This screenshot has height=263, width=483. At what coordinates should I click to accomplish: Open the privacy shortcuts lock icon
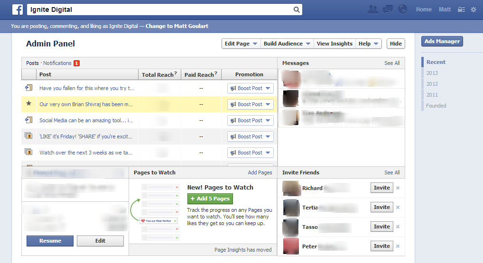click(x=461, y=9)
